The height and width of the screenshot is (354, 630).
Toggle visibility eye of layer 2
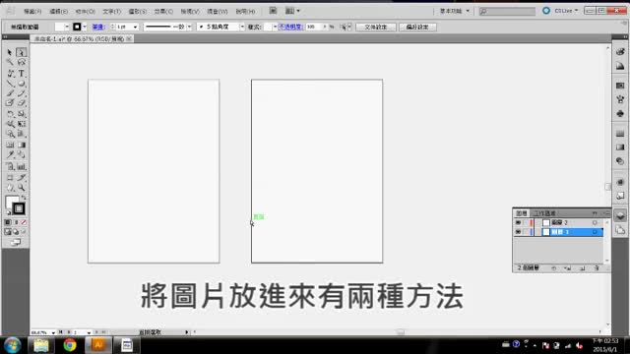coord(519,222)
